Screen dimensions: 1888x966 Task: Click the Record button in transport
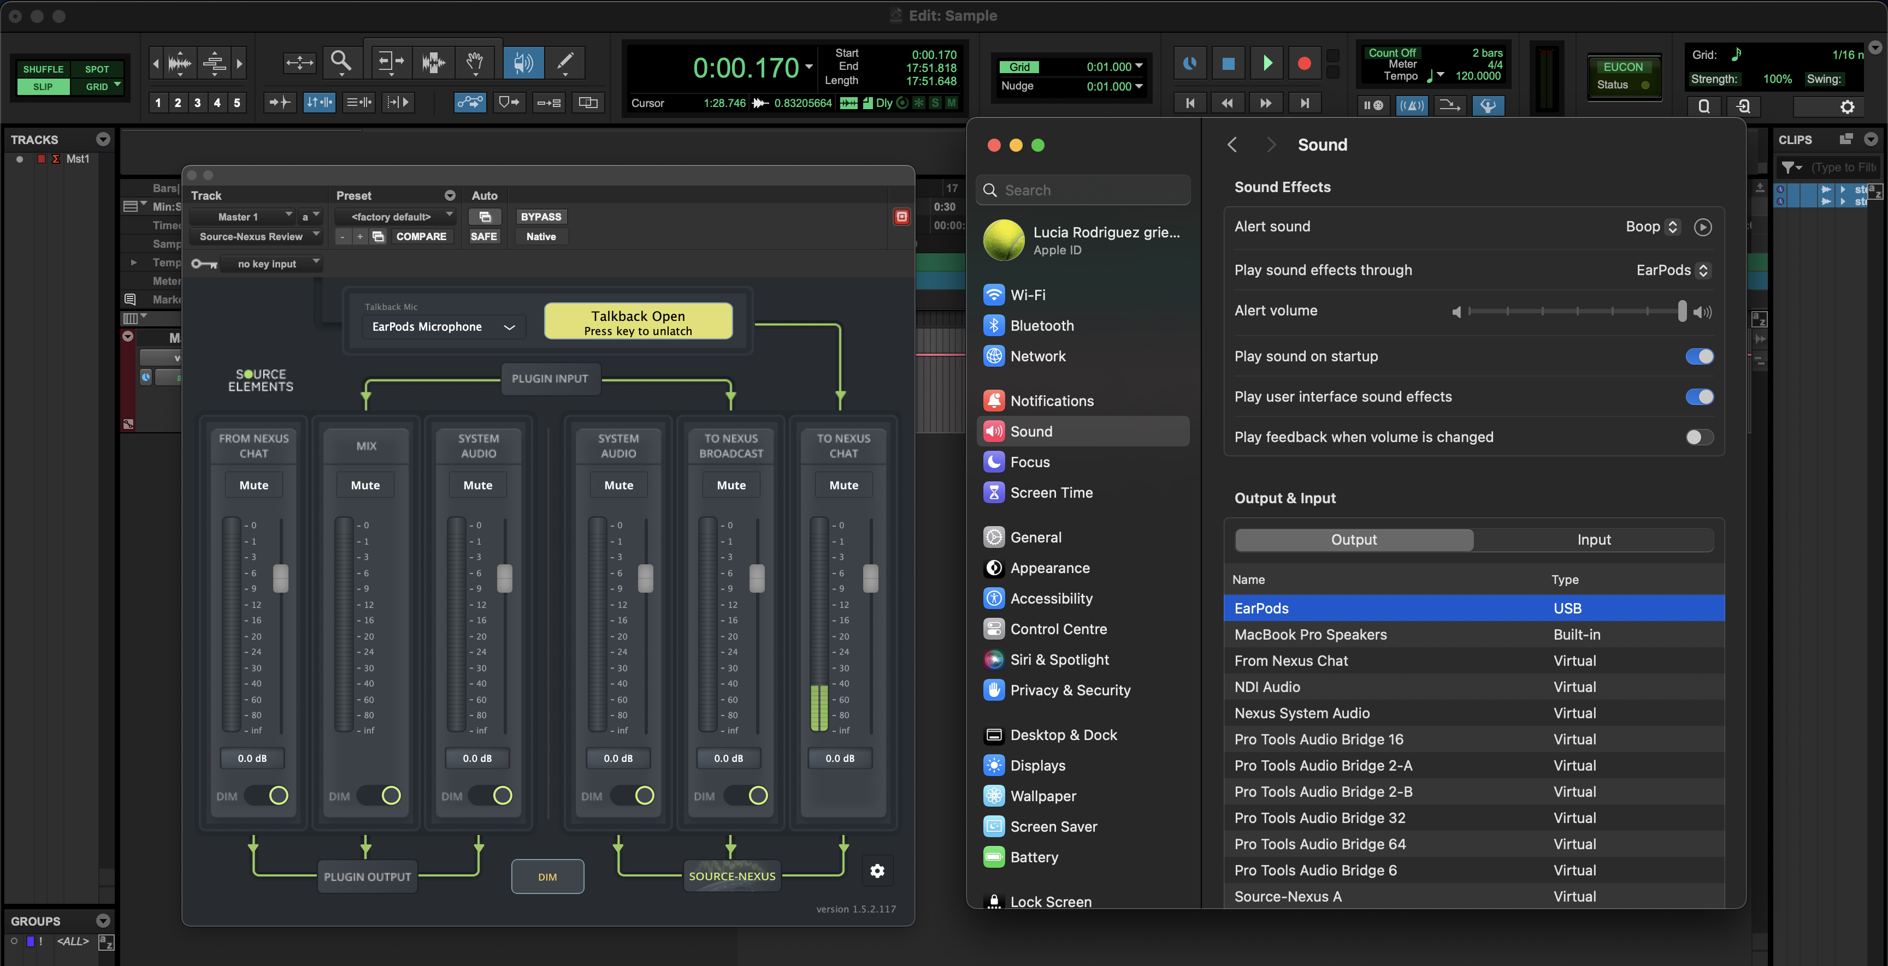pyautogui.click(x=1304, y=64)
